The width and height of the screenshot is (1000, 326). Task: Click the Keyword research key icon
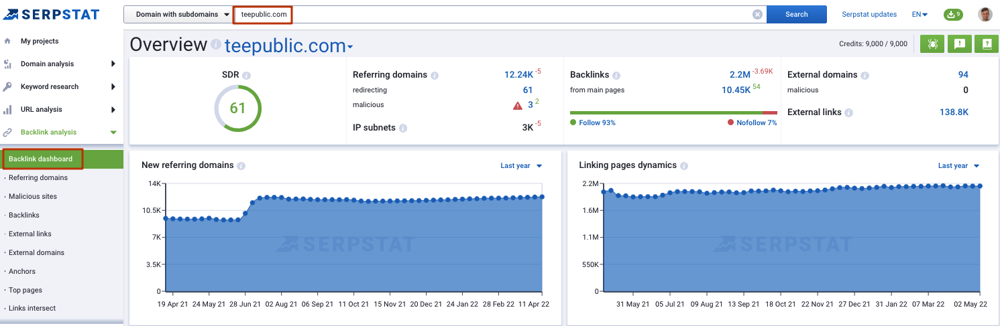tap(7, 87)
